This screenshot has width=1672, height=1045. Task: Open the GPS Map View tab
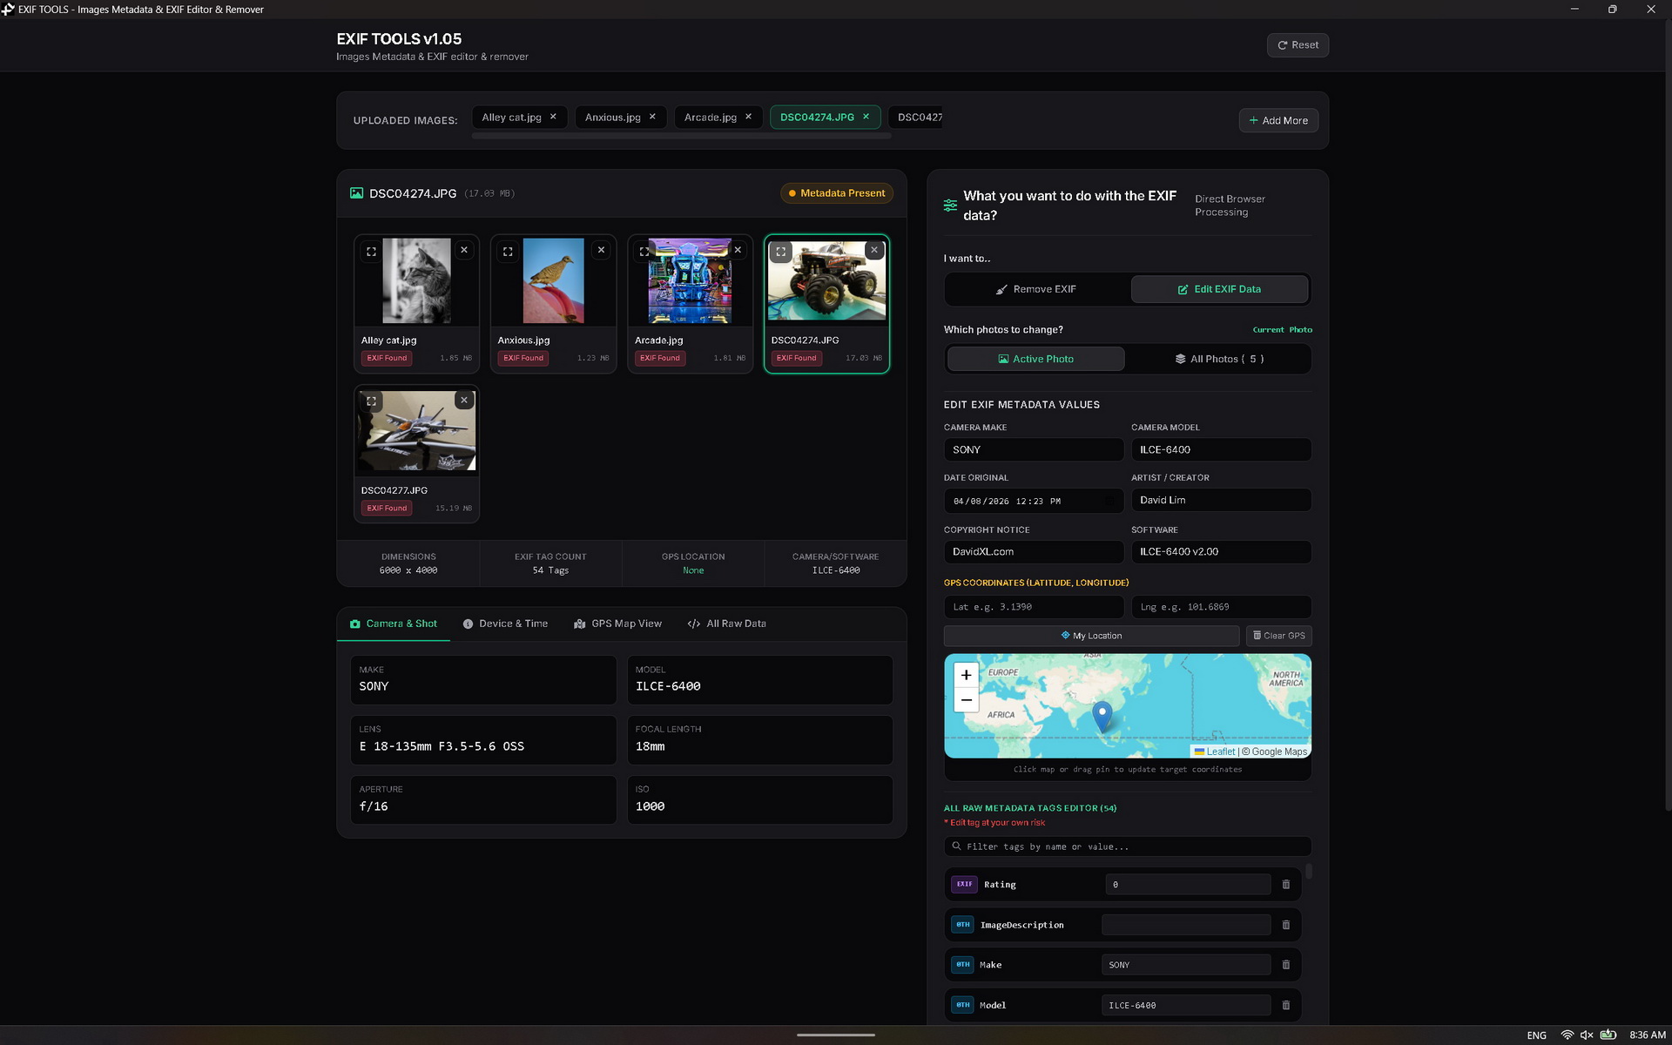pyautogui.click(x=617, y=624)
